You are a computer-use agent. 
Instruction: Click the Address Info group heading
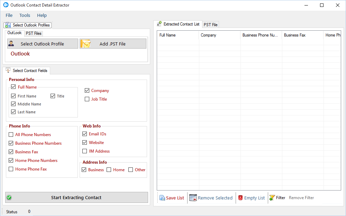[95, 162]
